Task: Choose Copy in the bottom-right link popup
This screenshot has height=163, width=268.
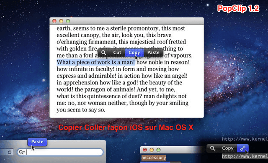Action: (228, 148)
